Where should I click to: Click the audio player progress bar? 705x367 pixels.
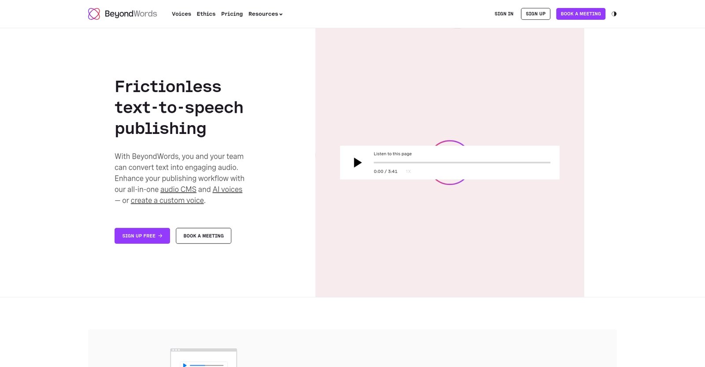coord(462,163)
